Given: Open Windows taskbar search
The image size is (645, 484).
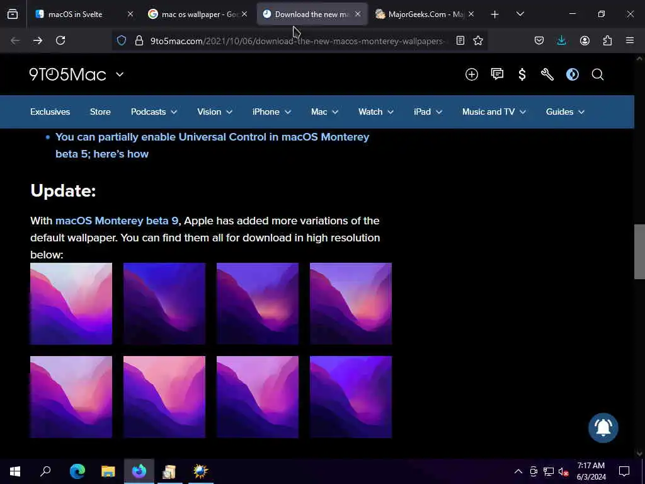Looking at the screenshot, I should (45, 471).
